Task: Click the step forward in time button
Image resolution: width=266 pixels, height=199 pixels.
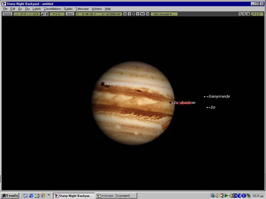Action: (148, 14)
